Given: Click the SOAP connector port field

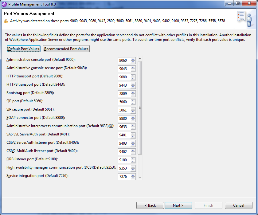Looking at the screenshot, I should [x=124, y=119].
